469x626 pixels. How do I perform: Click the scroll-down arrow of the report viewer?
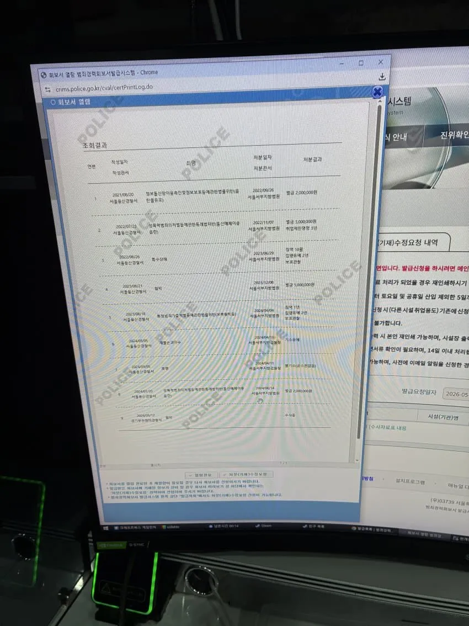point(356,460)
